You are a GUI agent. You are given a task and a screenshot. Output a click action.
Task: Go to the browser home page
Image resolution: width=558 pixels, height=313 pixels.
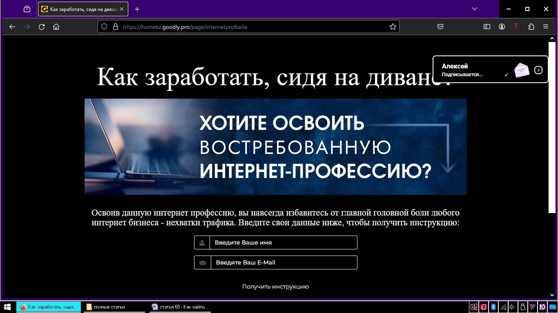click(x=56, y=27)
